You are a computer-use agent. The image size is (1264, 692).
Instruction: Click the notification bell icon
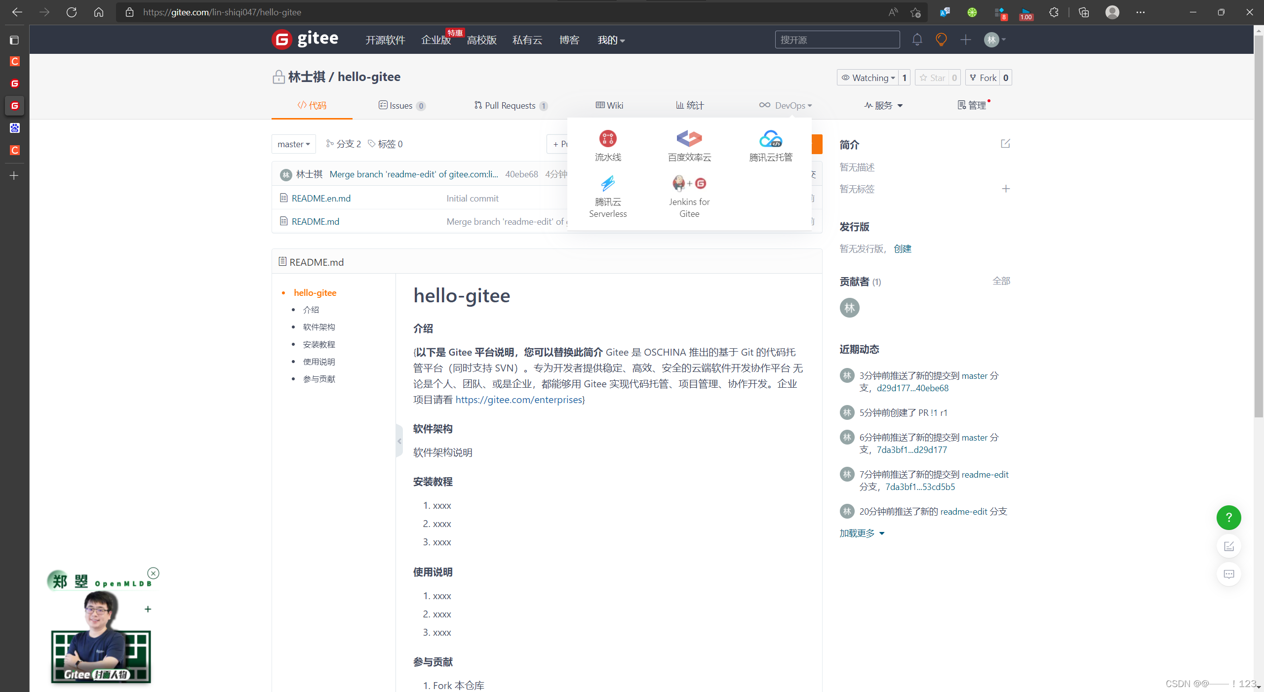(x=917, y=40)
